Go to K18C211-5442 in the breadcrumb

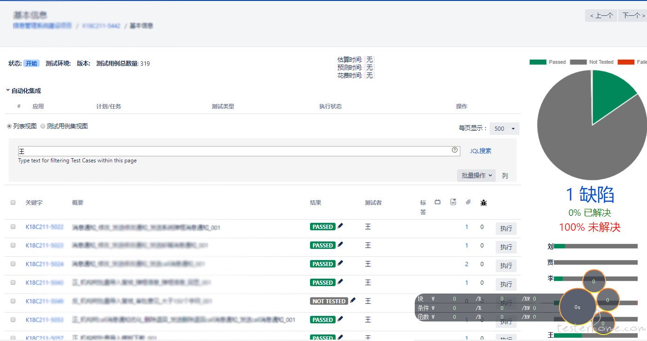(x=101, y=26)
